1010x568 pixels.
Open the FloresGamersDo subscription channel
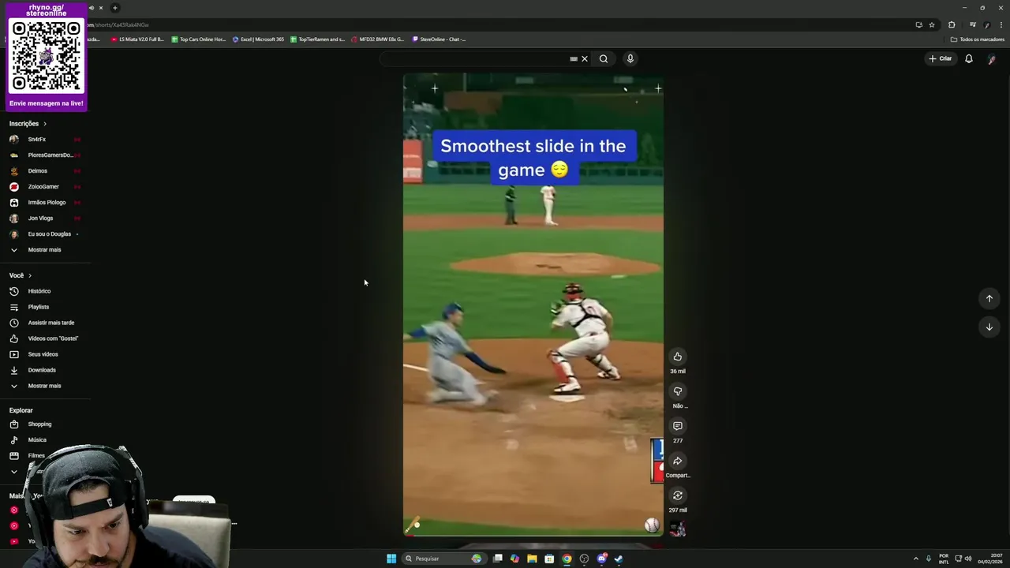click(x=44, y=155)
